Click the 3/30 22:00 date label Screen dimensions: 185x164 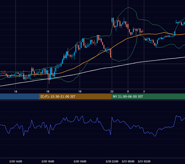point(112,161)
